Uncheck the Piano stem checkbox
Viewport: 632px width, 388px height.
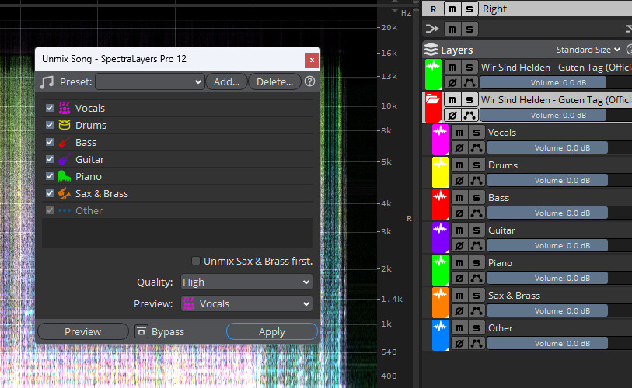50,176
